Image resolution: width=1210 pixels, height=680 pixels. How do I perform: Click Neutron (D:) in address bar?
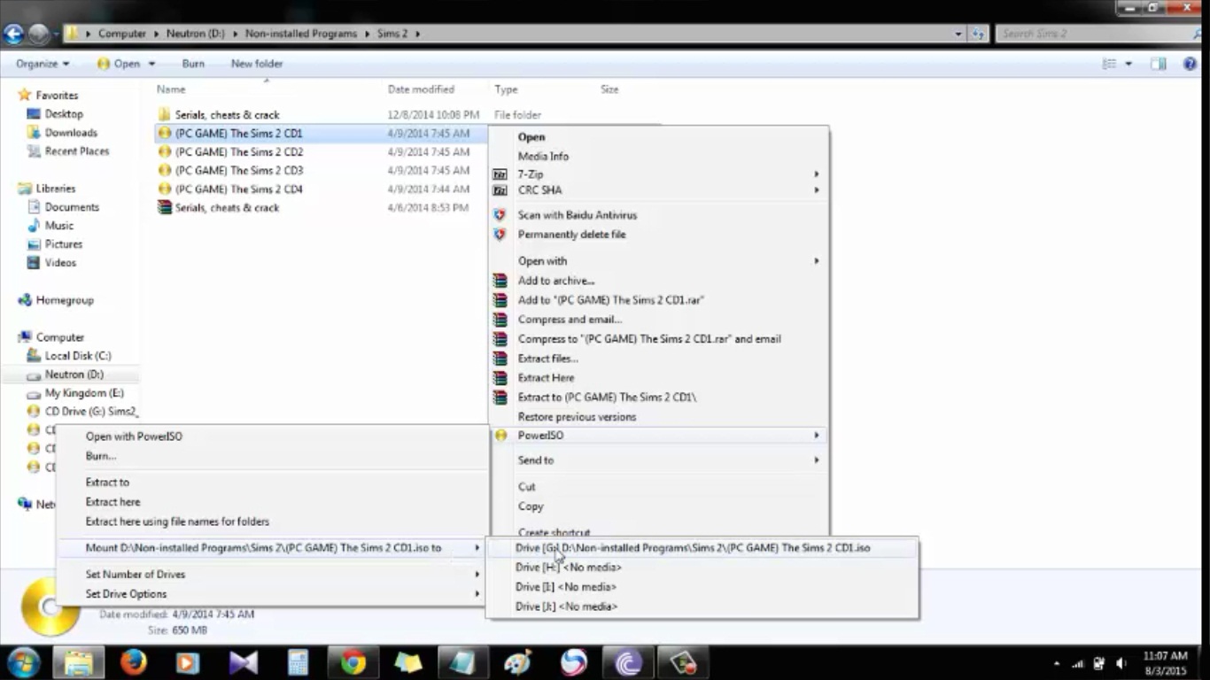click(x=195, y=34)
